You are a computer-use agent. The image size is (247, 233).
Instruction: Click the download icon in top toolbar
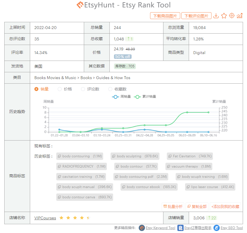[216, 16]
